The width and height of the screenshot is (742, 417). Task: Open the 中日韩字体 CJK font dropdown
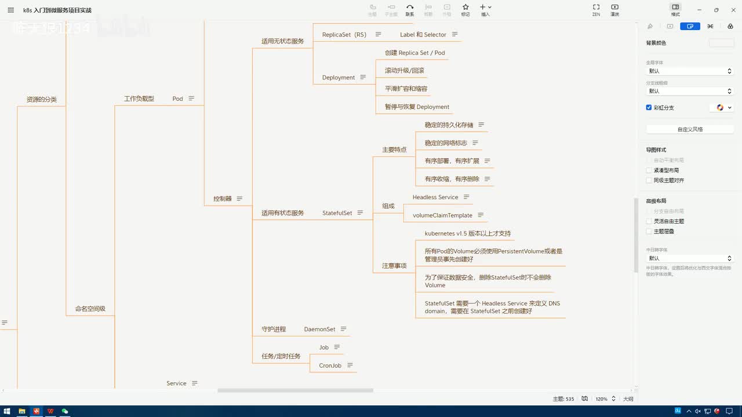pos(690,258)
